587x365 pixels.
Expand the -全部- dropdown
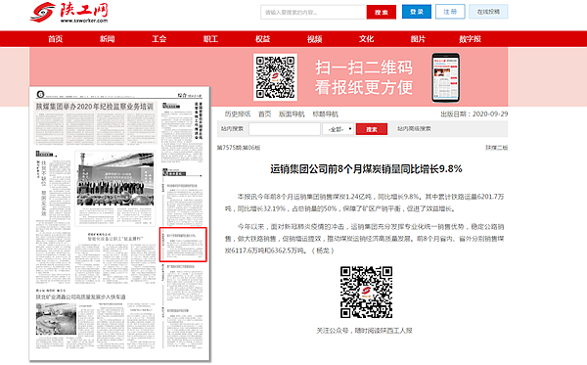pos(339,129)
